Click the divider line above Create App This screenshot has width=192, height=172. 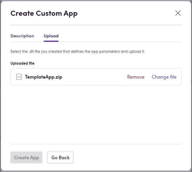point(96,144)
